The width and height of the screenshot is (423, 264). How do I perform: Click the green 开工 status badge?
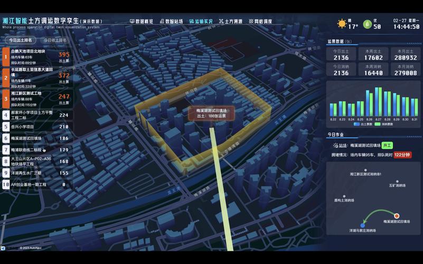pos(387,145)
